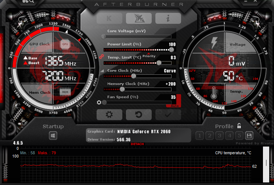The width and height of the screenshot is (274, 185).
Task: Click the 7200 MHz memory clock readout
Action: pyautogui.click(x=60, y=76)
